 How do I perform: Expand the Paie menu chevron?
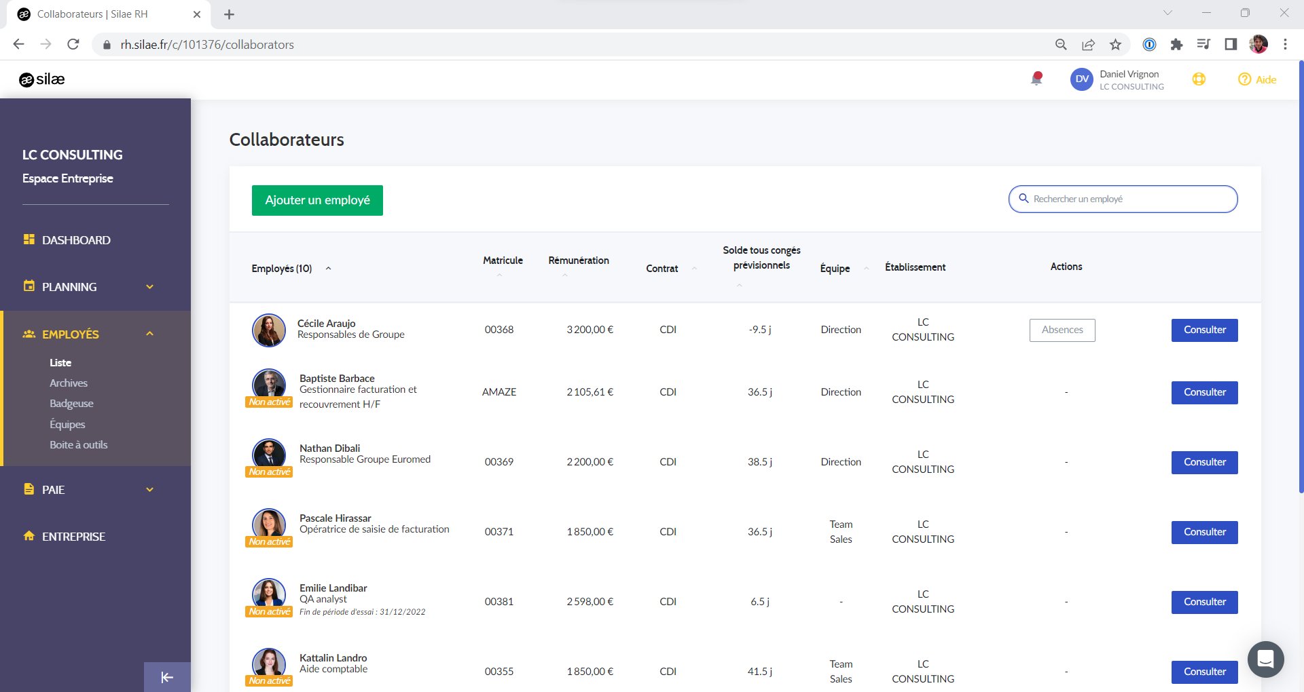(149, 488)
